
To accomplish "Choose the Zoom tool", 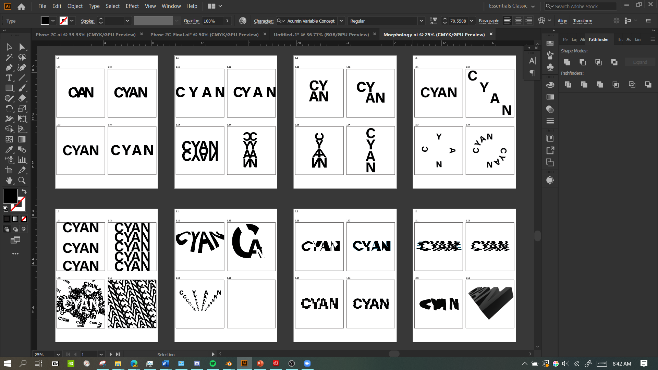I will click(22, 181).
